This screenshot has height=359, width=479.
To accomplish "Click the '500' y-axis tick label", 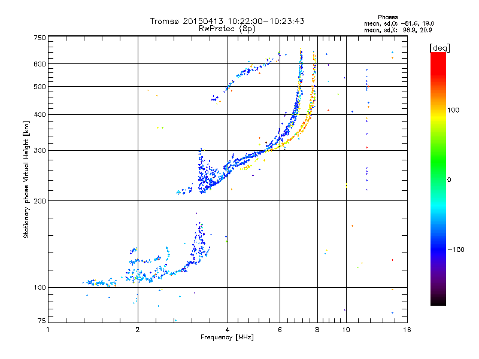I will (x=40, y=87).
